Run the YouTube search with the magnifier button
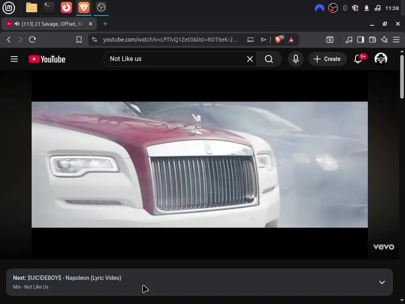Viewport: 405px width, 304px height. pos(269,59)
